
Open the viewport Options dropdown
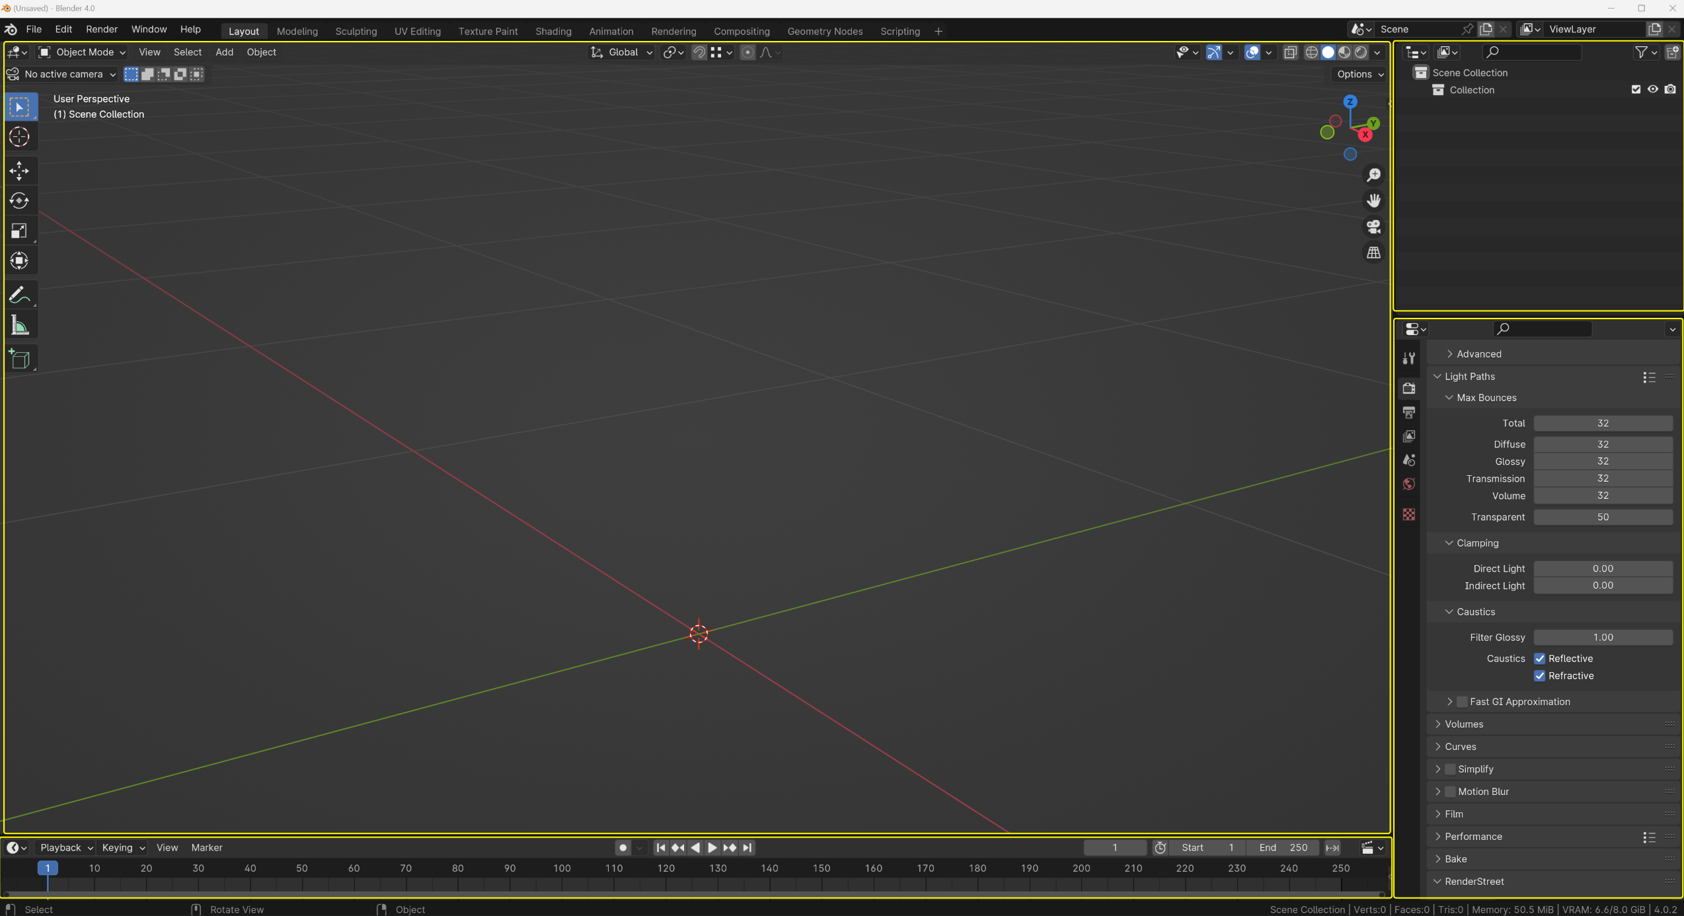click(1359, 74)
